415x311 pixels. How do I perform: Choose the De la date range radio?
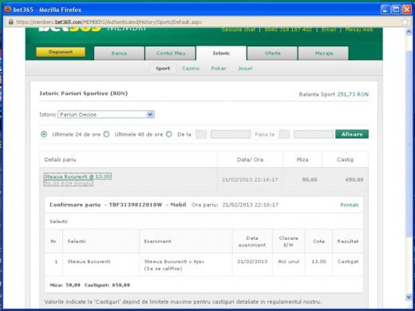(x=169, y=134)
